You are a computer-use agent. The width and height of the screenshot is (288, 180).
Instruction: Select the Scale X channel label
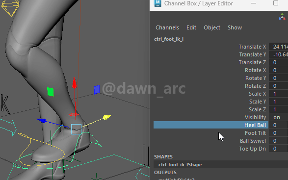[257, 94]
